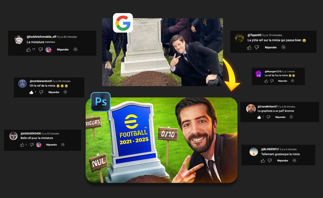
Task: Like the comment by @BLINDERFLY
Action: click(263, 161)
